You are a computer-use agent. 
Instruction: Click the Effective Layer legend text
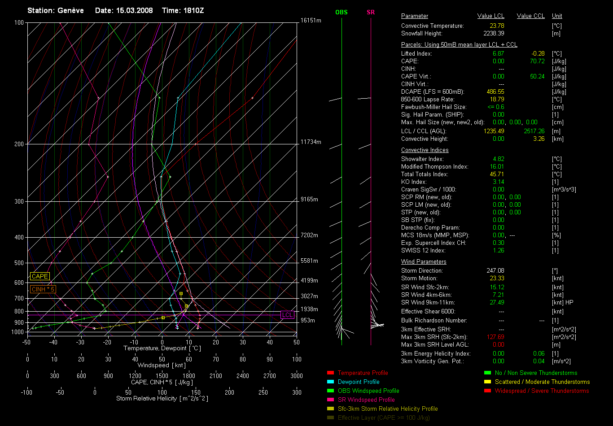click(x=384, y=417)
